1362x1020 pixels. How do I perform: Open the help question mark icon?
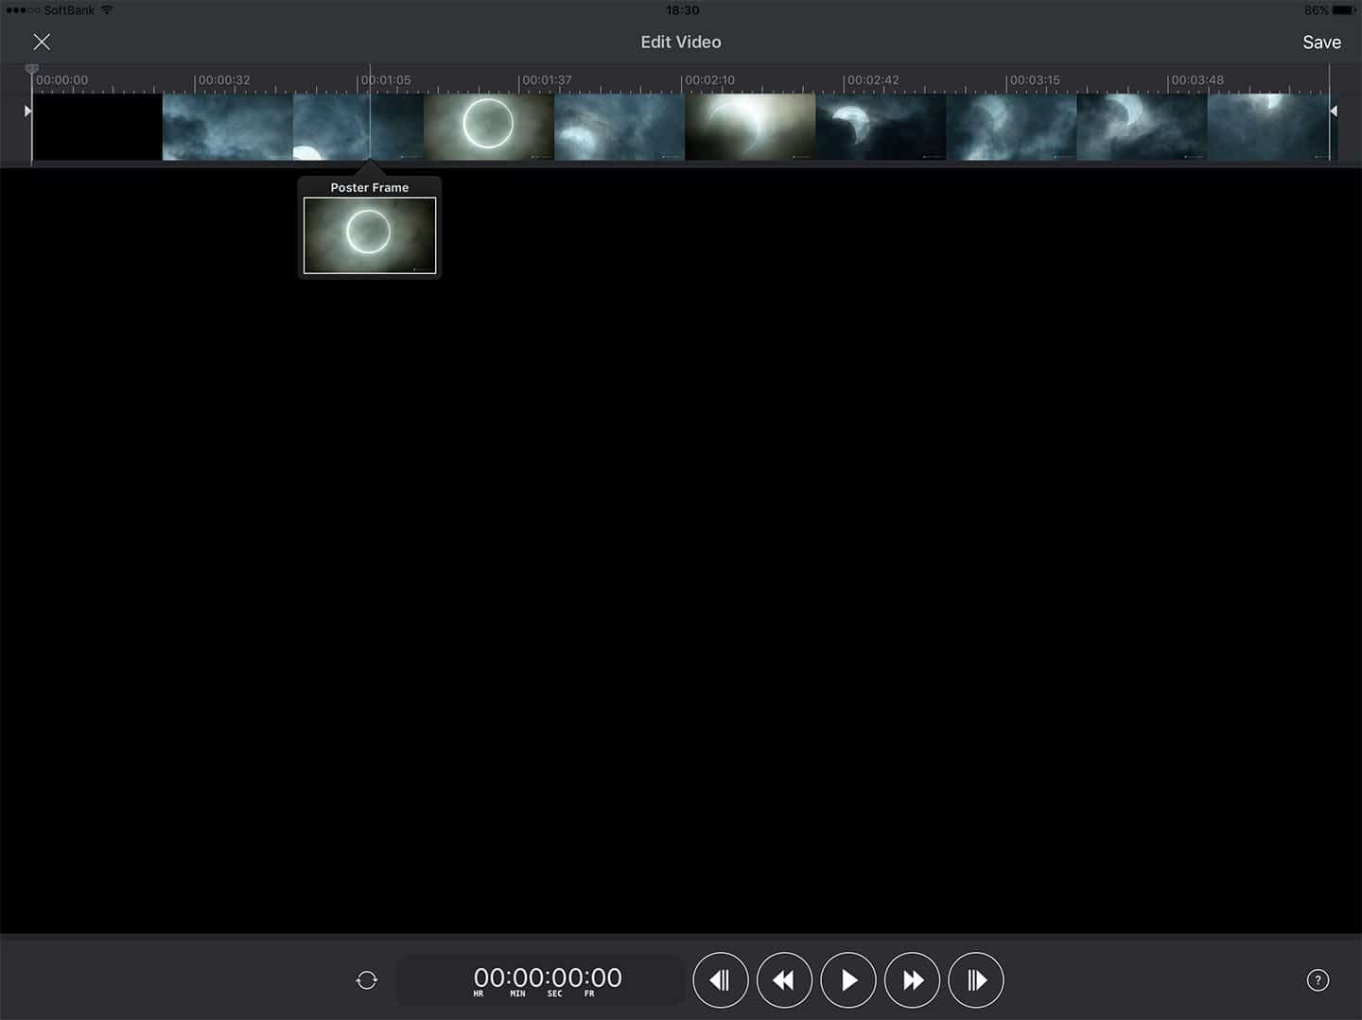(1318, 980)
